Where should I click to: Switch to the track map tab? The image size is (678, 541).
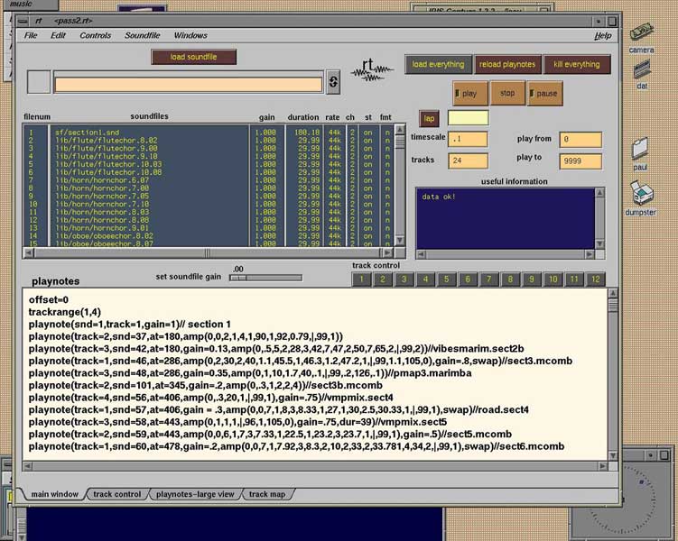266,494
